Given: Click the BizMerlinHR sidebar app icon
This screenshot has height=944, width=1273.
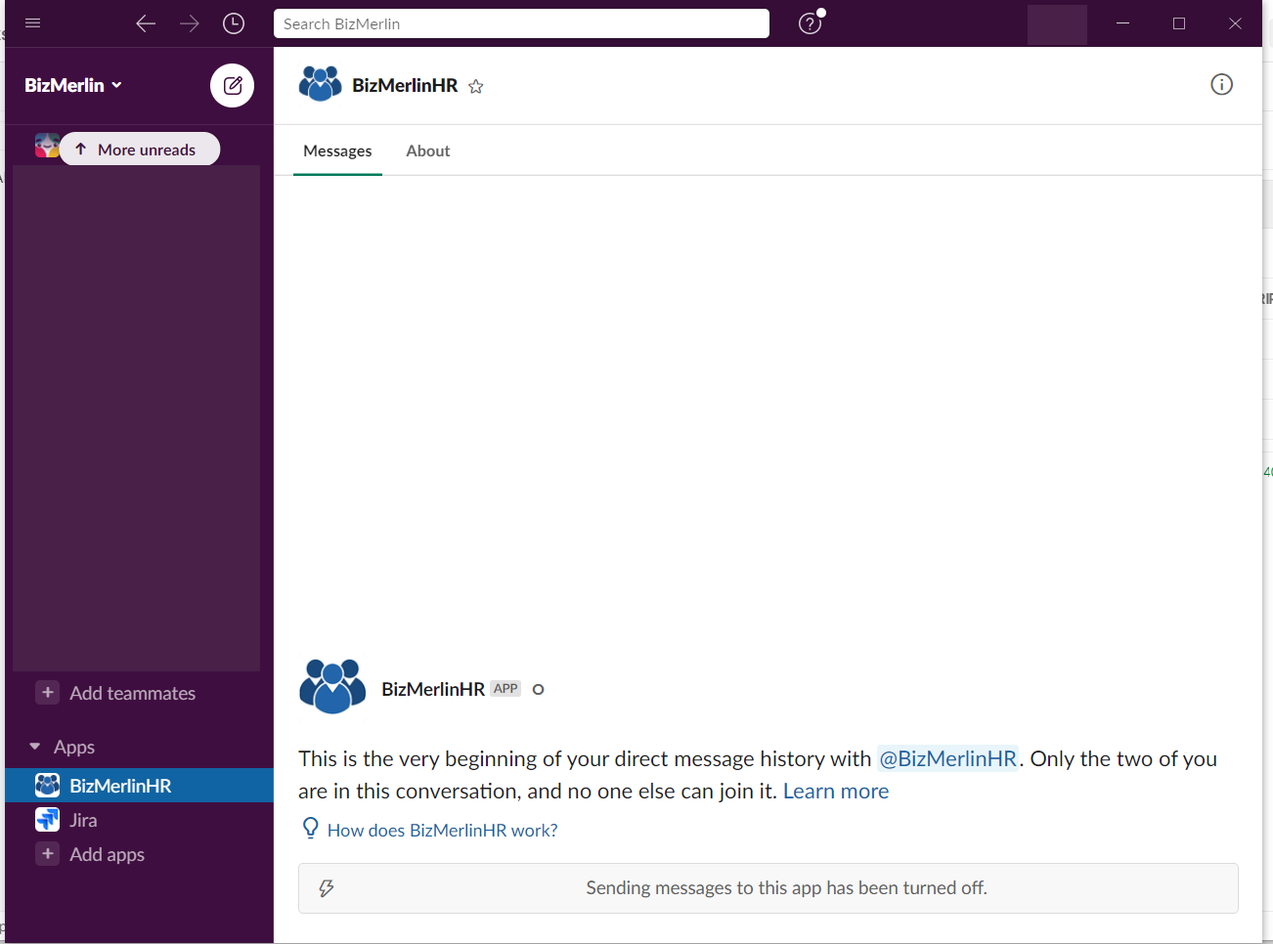Looking at the screenshot, I should 47,785.
